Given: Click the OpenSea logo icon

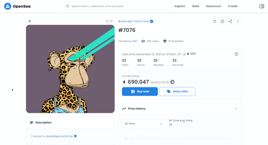Looking at the screenshot, I should (8, 6).
